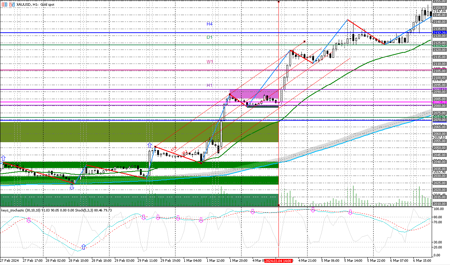Click the W1 level label
Viewport: 450px width, 265px height.
click(210, 62)
